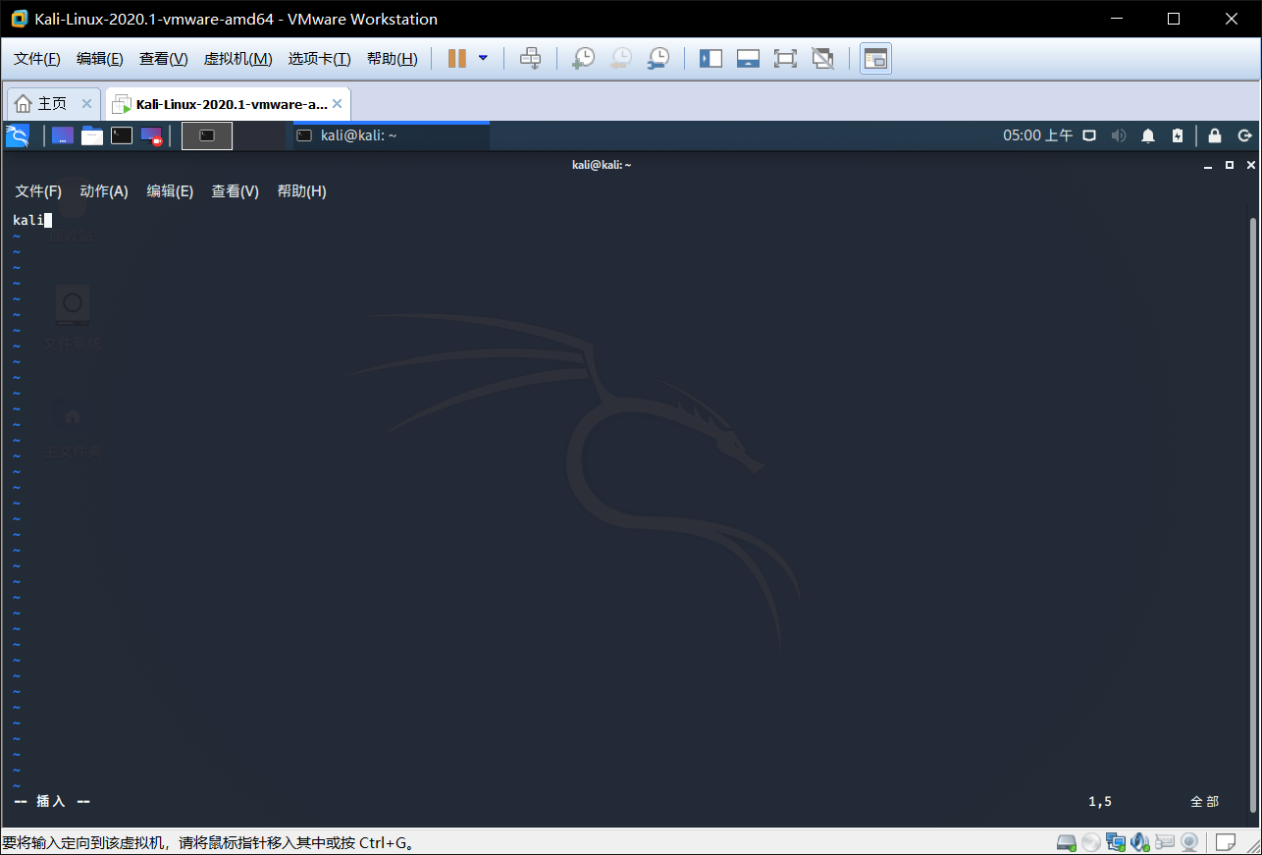Click the log out icon
1262x855 pixels.
click(x=1244, y=135)
